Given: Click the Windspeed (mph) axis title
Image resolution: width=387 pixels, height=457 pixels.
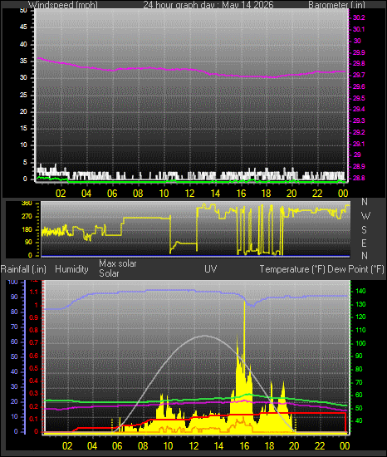Looking at the screenshot, I should click(x=63, y=5).
